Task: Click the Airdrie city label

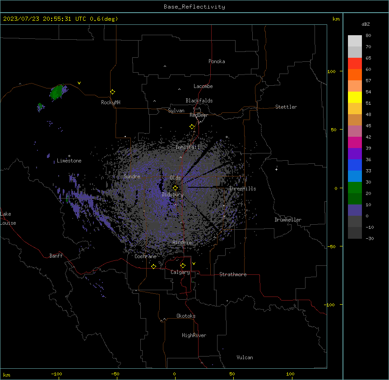Action: (182, 242)
